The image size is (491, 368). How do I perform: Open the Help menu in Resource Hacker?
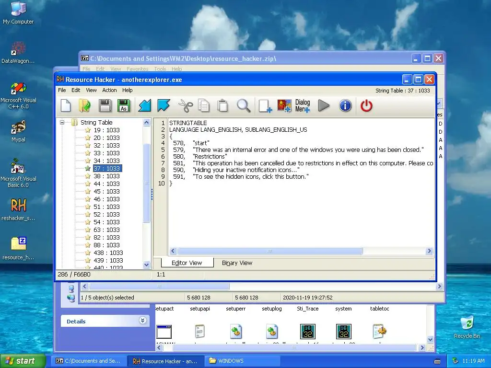(x=127, y=90)
